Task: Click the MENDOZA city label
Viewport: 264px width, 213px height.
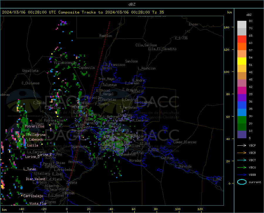Action: (78, 107)
